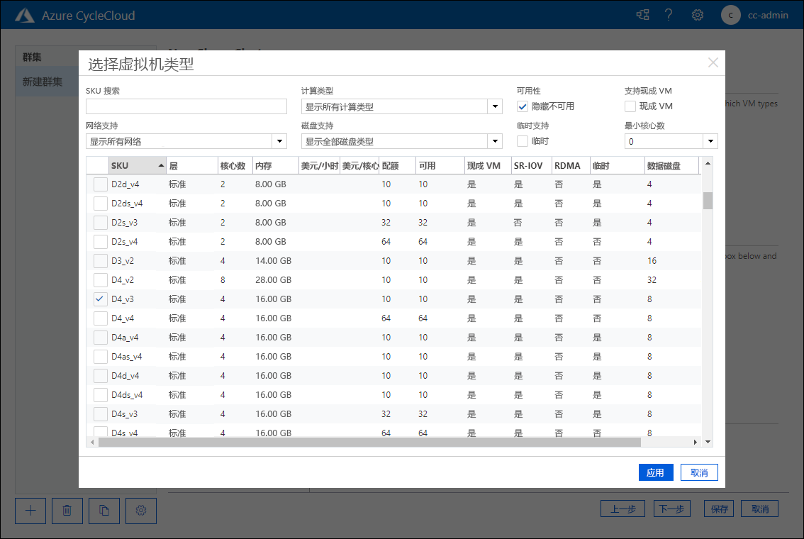
Task: Open the settings gear in header
Action: (x=698, y=15)
